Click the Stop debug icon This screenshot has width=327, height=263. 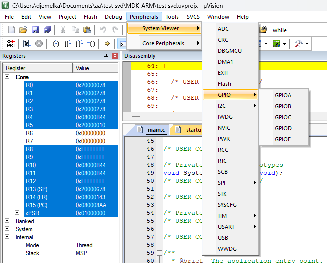39,44
